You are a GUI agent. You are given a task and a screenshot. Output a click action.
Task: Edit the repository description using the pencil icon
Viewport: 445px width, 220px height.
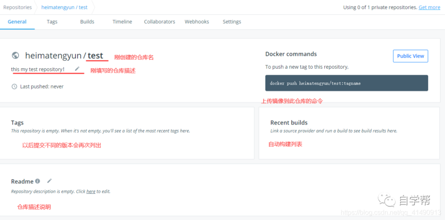tap(77, 69)
